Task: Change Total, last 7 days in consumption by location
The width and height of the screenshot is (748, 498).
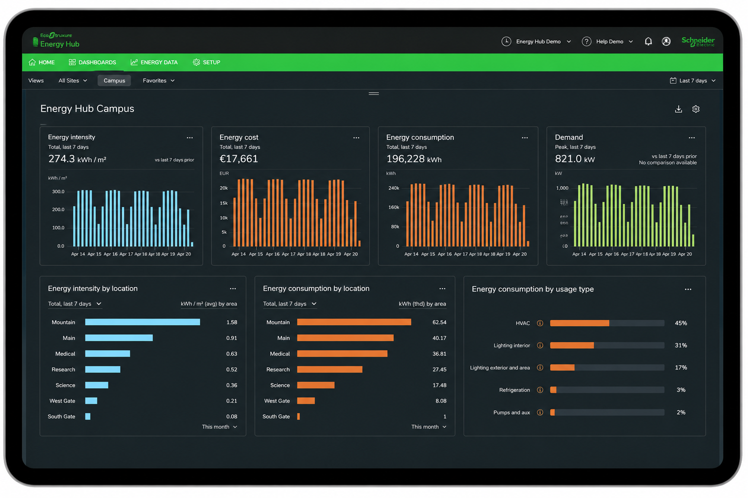Action: pyautogui.click(x=290, y=304)
